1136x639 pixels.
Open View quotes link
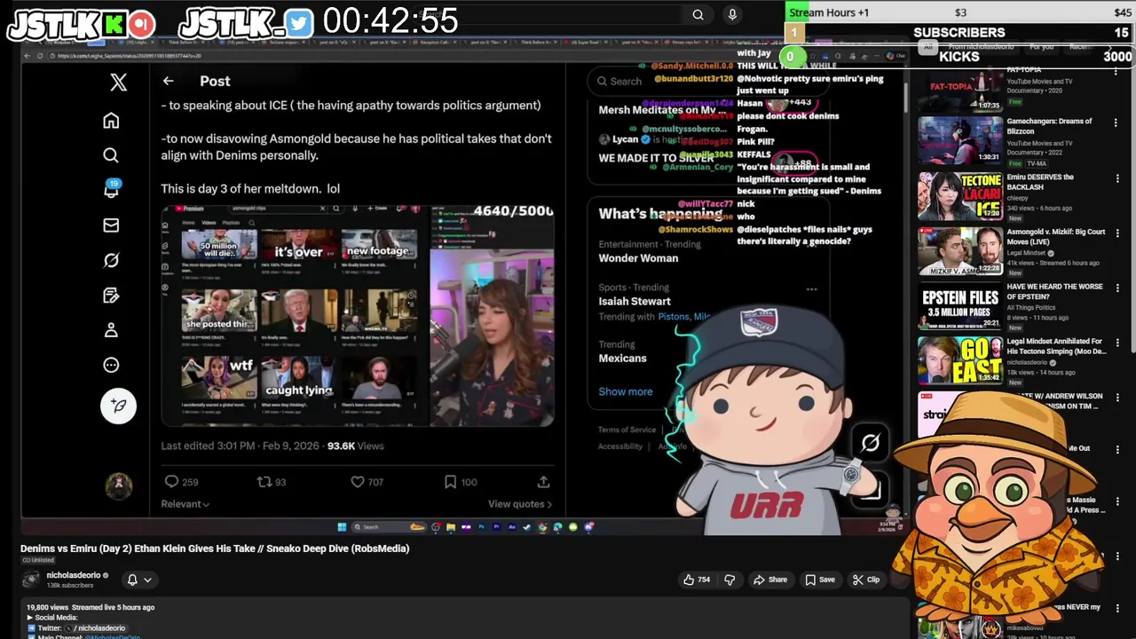(520, 504)
